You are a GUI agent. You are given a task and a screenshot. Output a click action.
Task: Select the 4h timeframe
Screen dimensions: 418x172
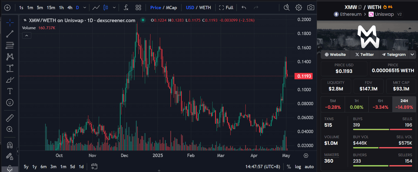70,7
